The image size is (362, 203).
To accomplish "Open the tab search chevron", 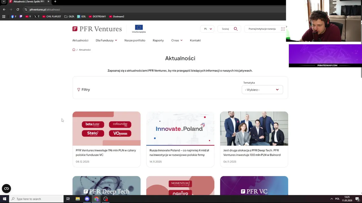I will pos(4,1).
